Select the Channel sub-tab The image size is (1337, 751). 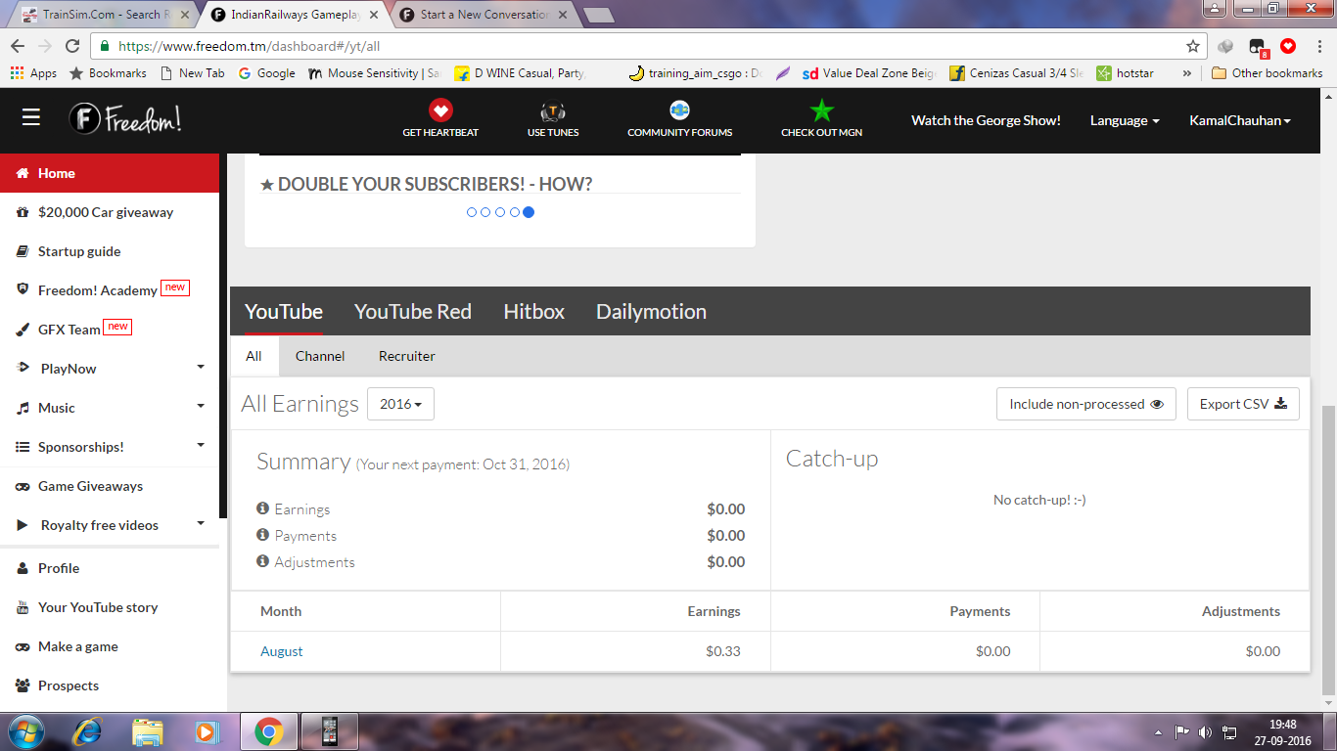[x=320, y=356]
